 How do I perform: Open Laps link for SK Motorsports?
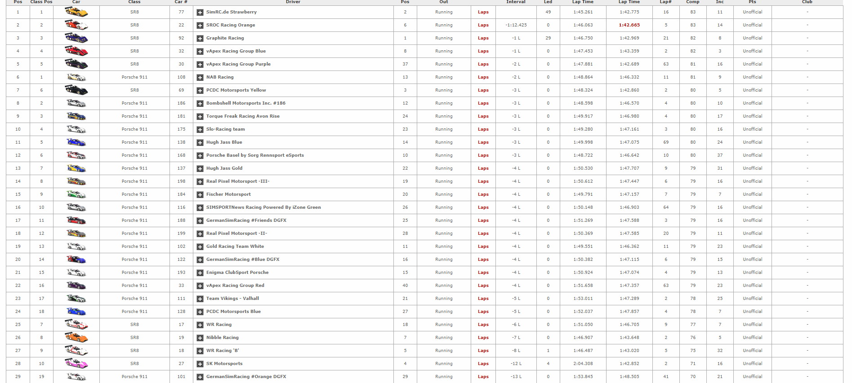click(483, 364)
